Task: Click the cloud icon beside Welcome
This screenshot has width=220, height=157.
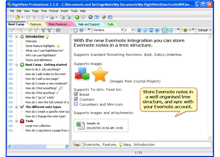Action: tap(11, 41)
